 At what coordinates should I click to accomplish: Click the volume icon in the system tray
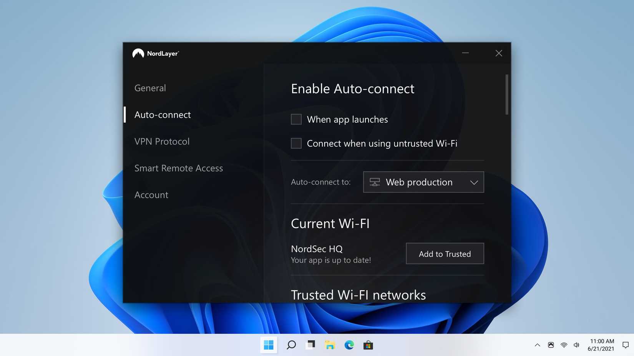(576, 345)
